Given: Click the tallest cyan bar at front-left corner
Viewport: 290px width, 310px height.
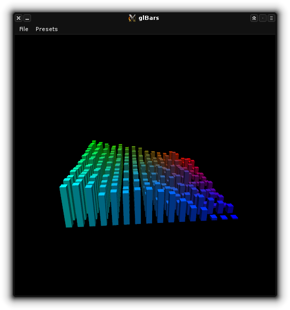Looking at the screenshot, I should coord(66,206).
